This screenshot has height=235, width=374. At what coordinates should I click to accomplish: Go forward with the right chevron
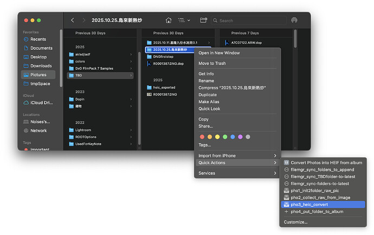click(83, 21)
